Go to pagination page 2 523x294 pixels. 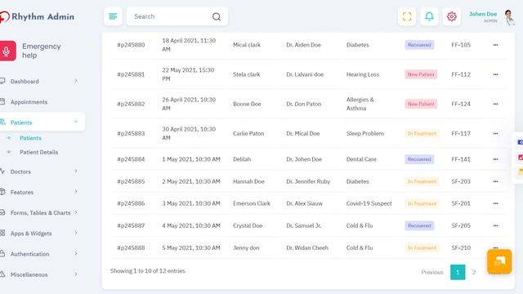pos(474,272)
